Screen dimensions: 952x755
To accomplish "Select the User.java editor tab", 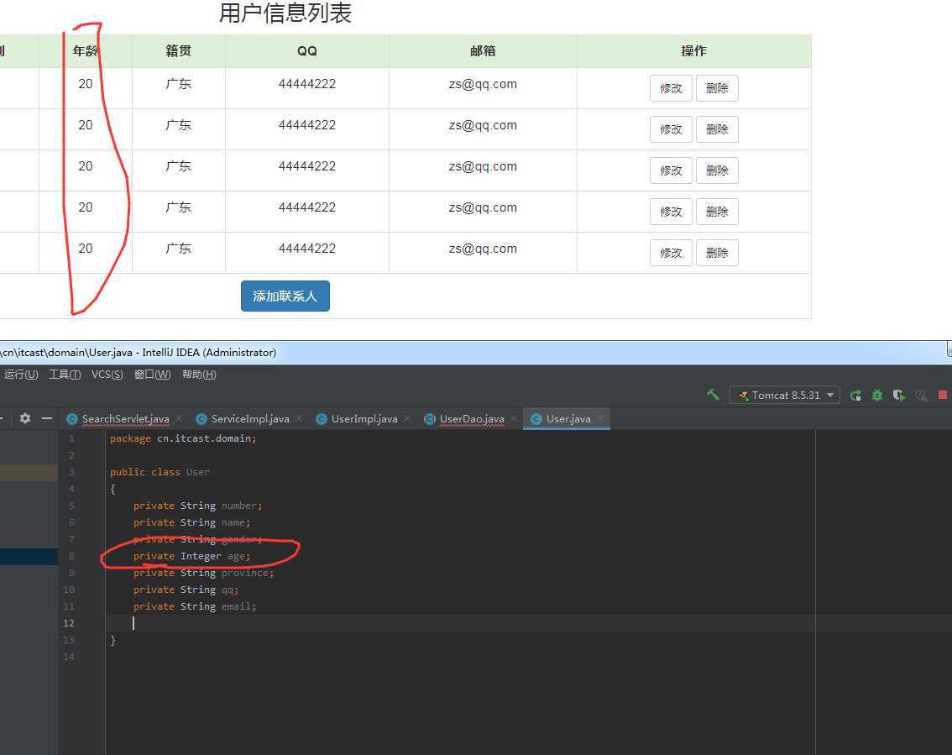I will pyautogui.click(x=568, y=418).
